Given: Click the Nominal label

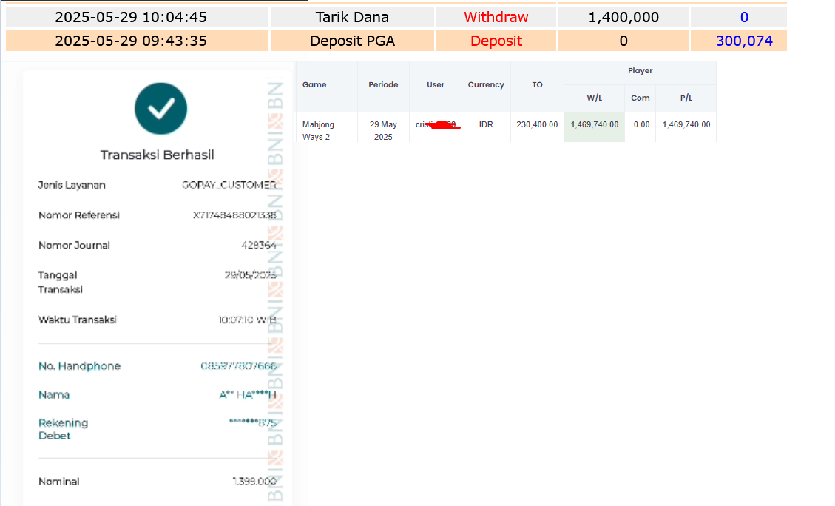Looking at the screenshot, I should pos(58,482).
